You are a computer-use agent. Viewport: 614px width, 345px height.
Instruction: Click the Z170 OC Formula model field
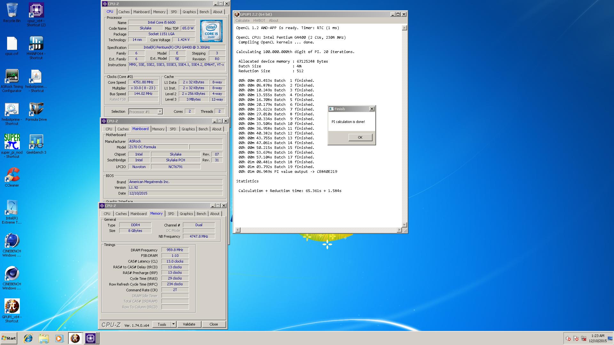[x=158, y=147]
